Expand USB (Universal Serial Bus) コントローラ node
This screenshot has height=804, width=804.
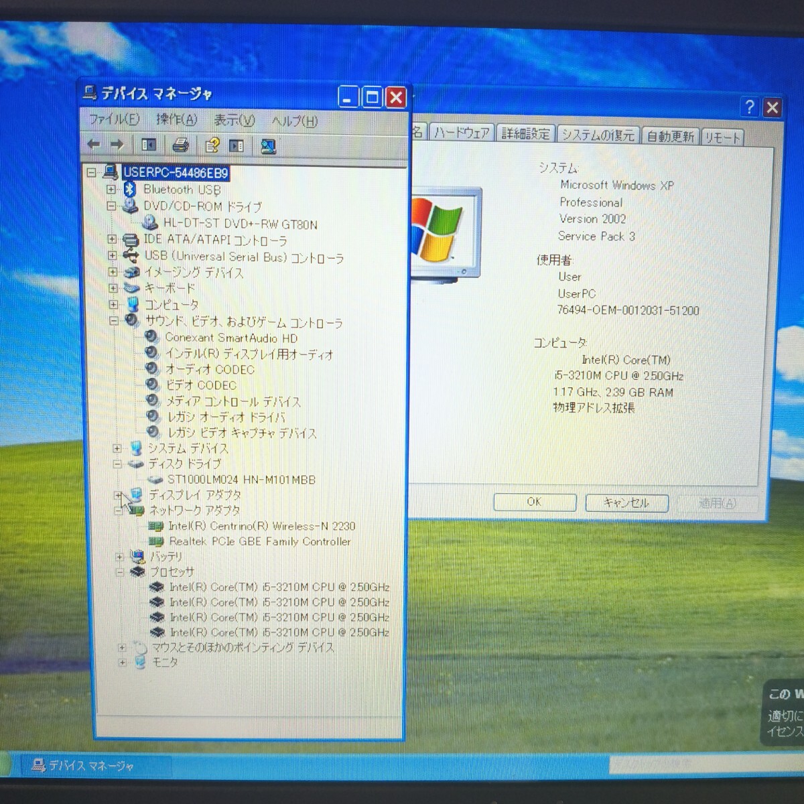tap(113, 255)
